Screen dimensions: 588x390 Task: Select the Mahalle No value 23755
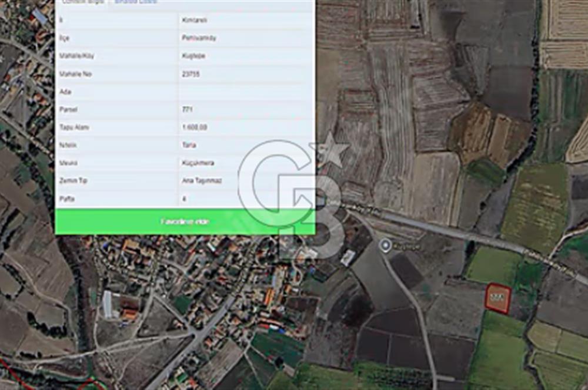coord(191,74)
